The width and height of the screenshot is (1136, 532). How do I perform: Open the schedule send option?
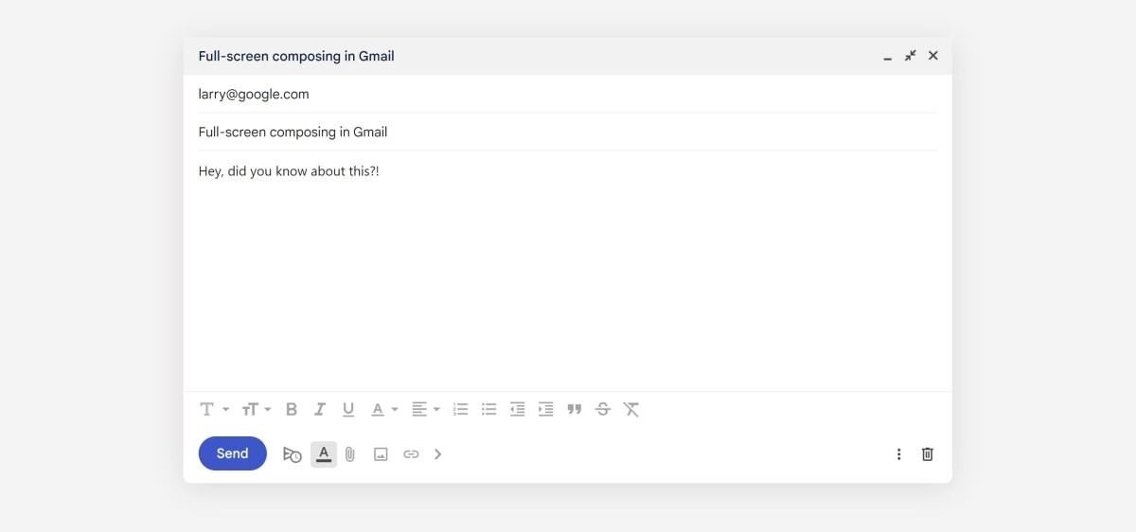click(293, 454)
